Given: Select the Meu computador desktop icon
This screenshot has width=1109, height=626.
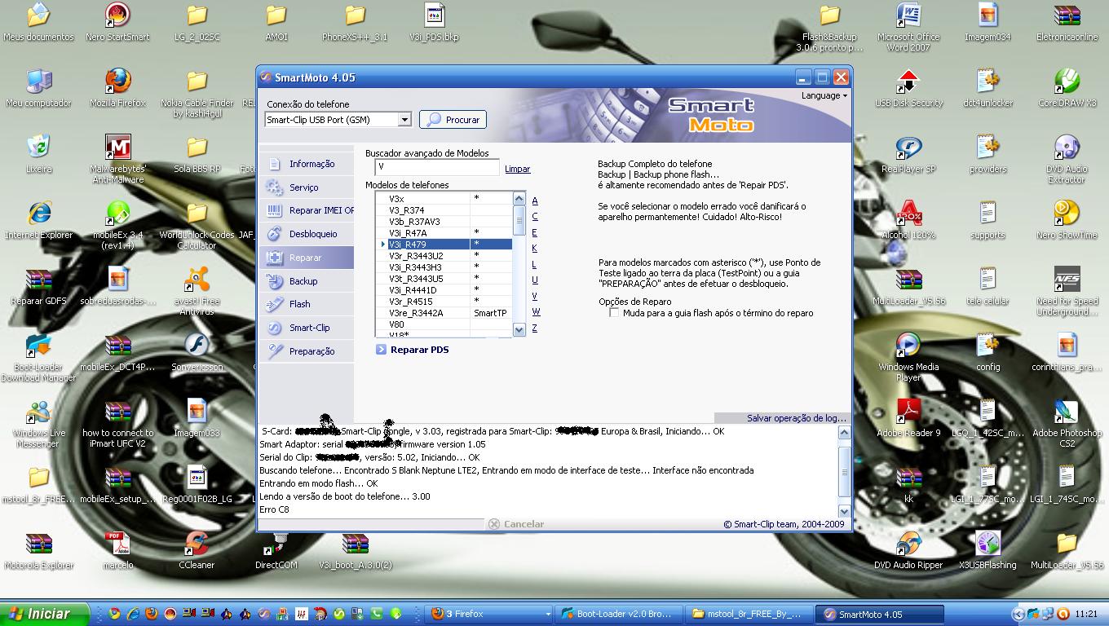Looking at the screenshot, I should coord(39,89).
